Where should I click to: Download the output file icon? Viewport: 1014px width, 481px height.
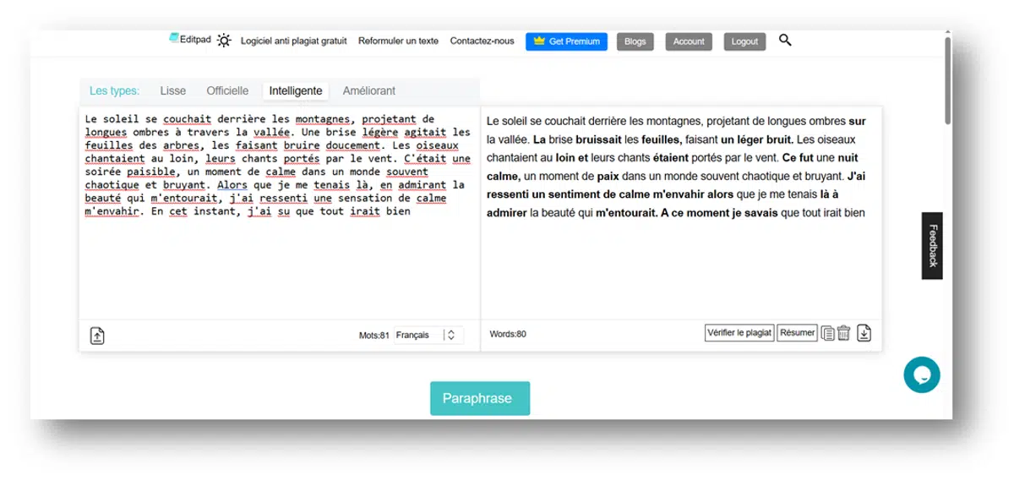tap(864, 333)
